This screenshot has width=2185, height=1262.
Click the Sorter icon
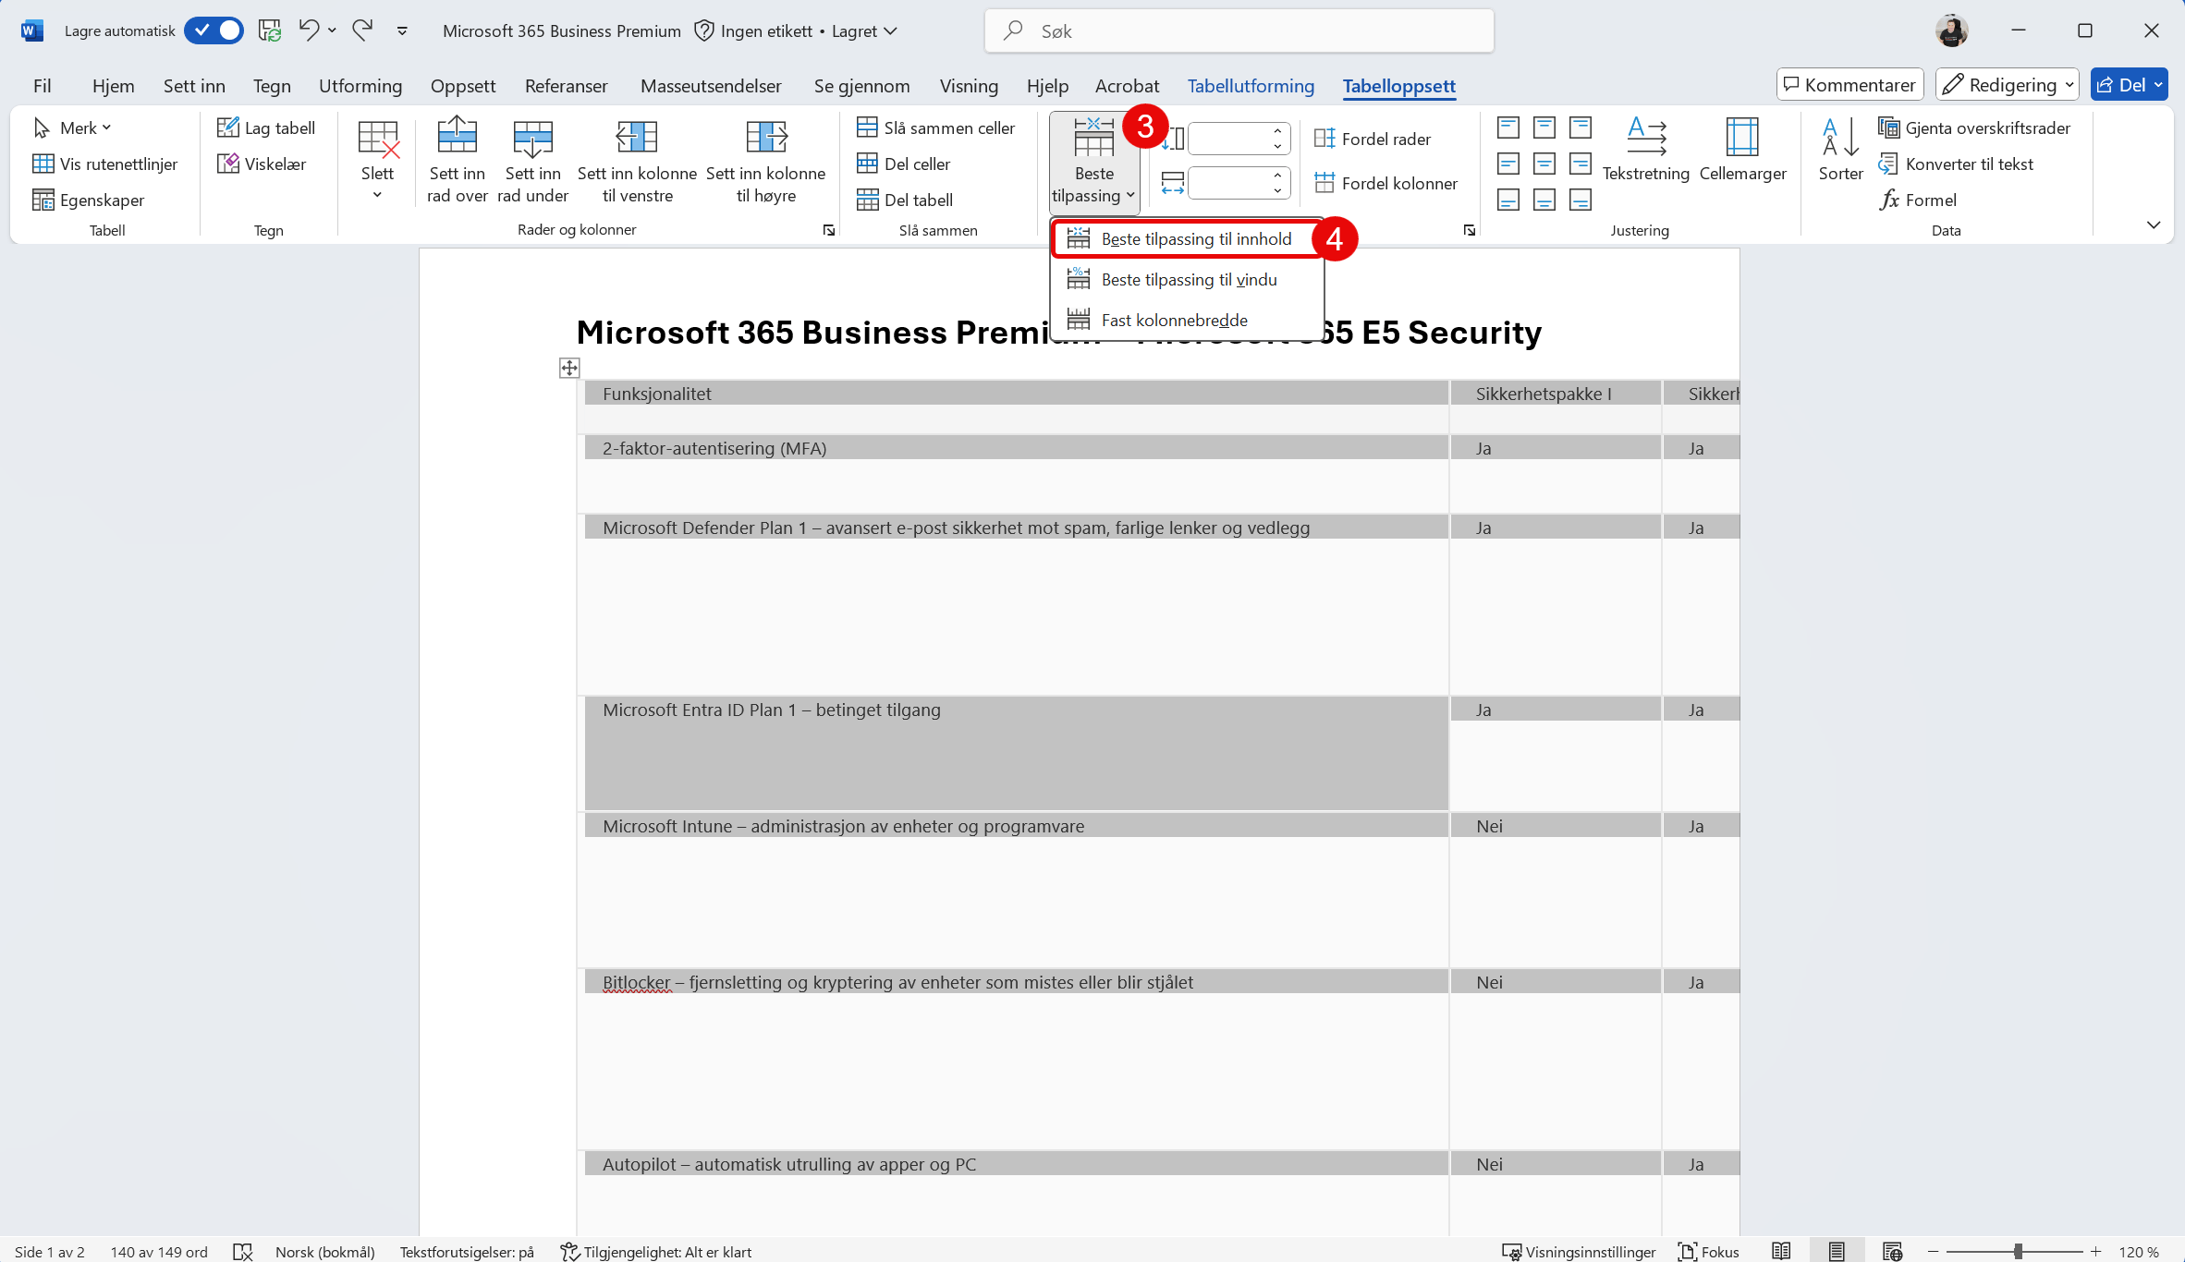[x=1840, y=136]
